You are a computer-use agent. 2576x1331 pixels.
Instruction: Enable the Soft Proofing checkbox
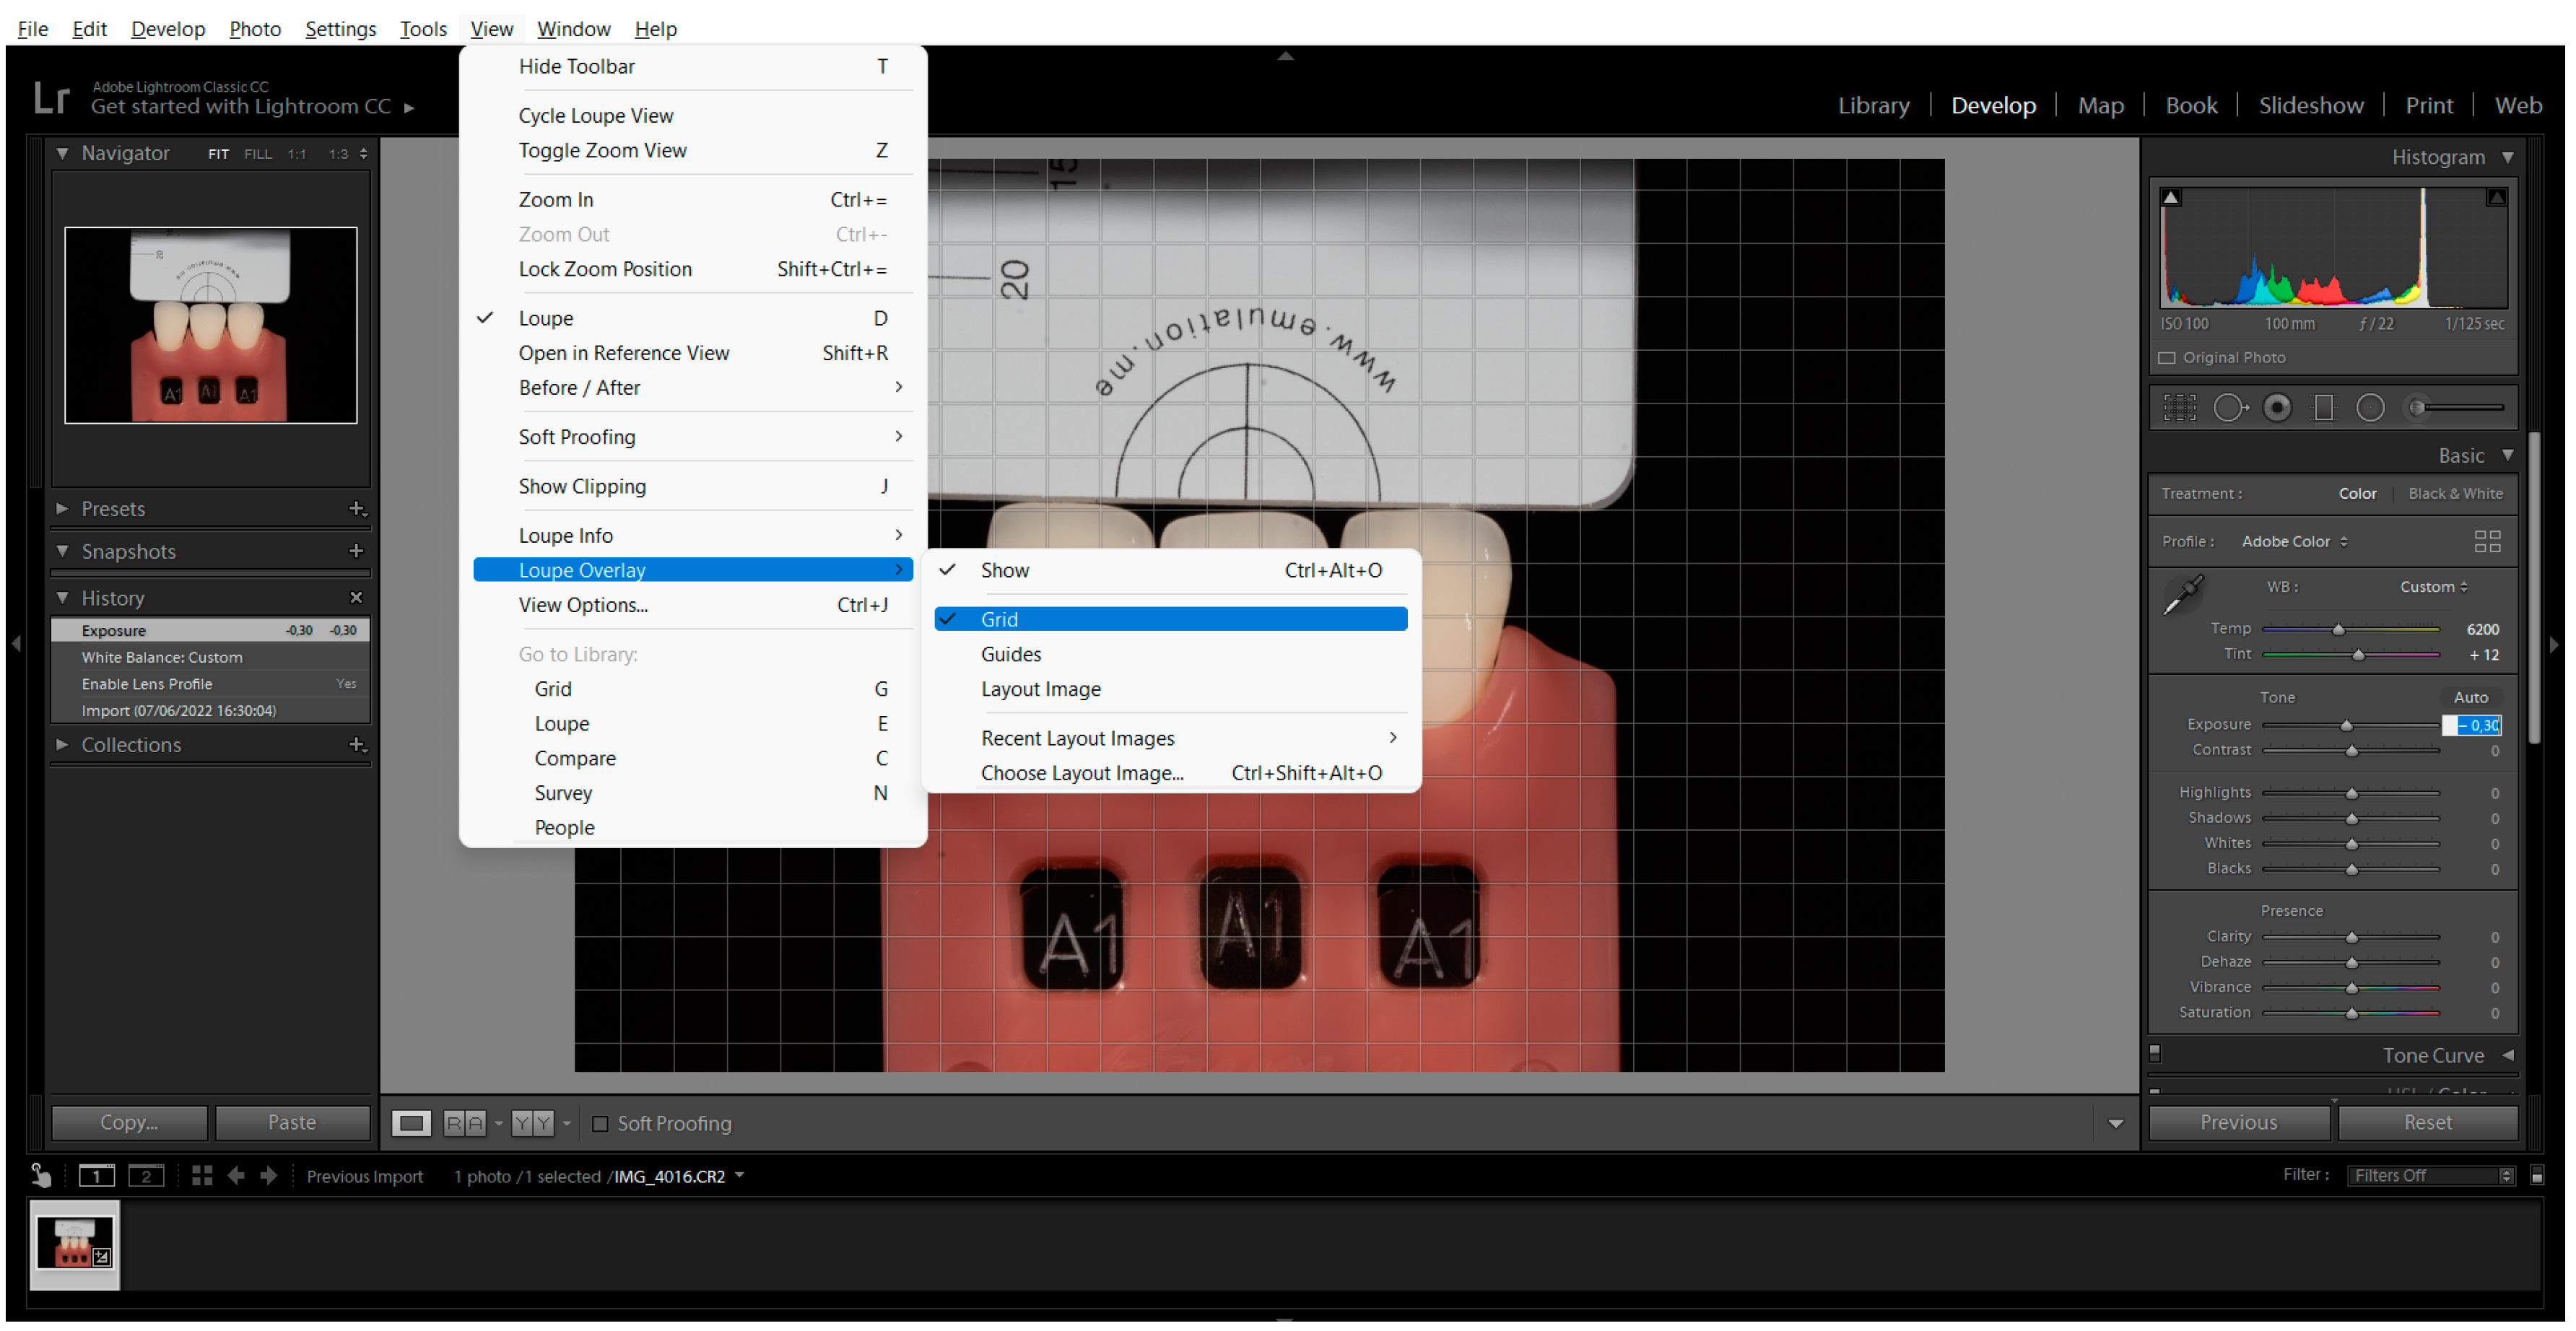click(600, 1124)
